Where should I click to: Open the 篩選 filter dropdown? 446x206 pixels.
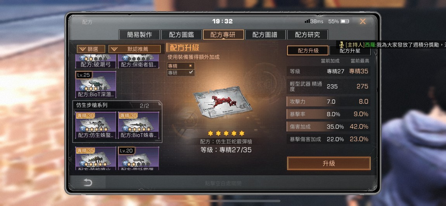coord(91,49)
